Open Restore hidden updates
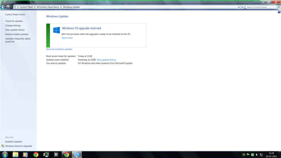281x158 pixels. coord(17,34)
